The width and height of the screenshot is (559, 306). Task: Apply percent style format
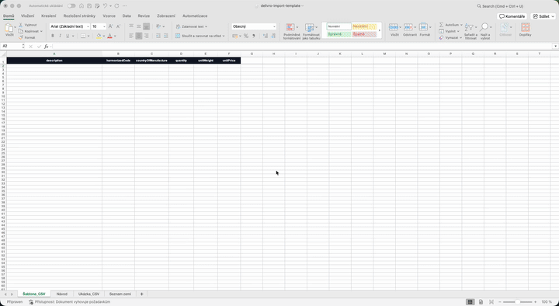pos(246,36)
